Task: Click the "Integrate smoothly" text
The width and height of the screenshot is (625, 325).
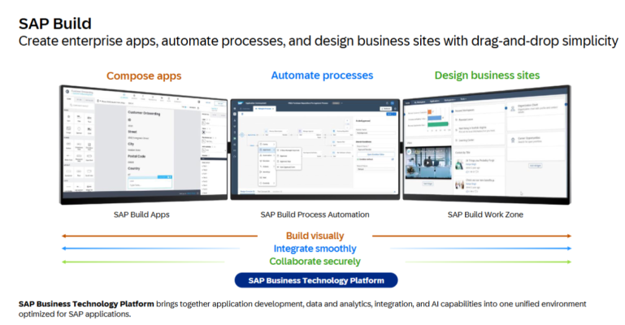Action: pyautogui.click(x=315, y=249)
